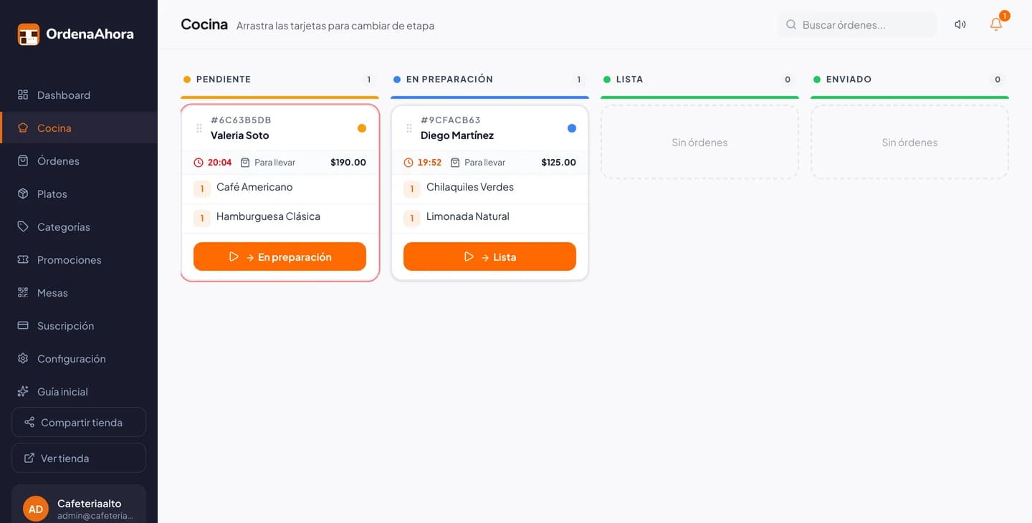Click the EN PREPARACIÓN column header
The height and width of the screenshot is (523, 1032).
tap(449, 80)
